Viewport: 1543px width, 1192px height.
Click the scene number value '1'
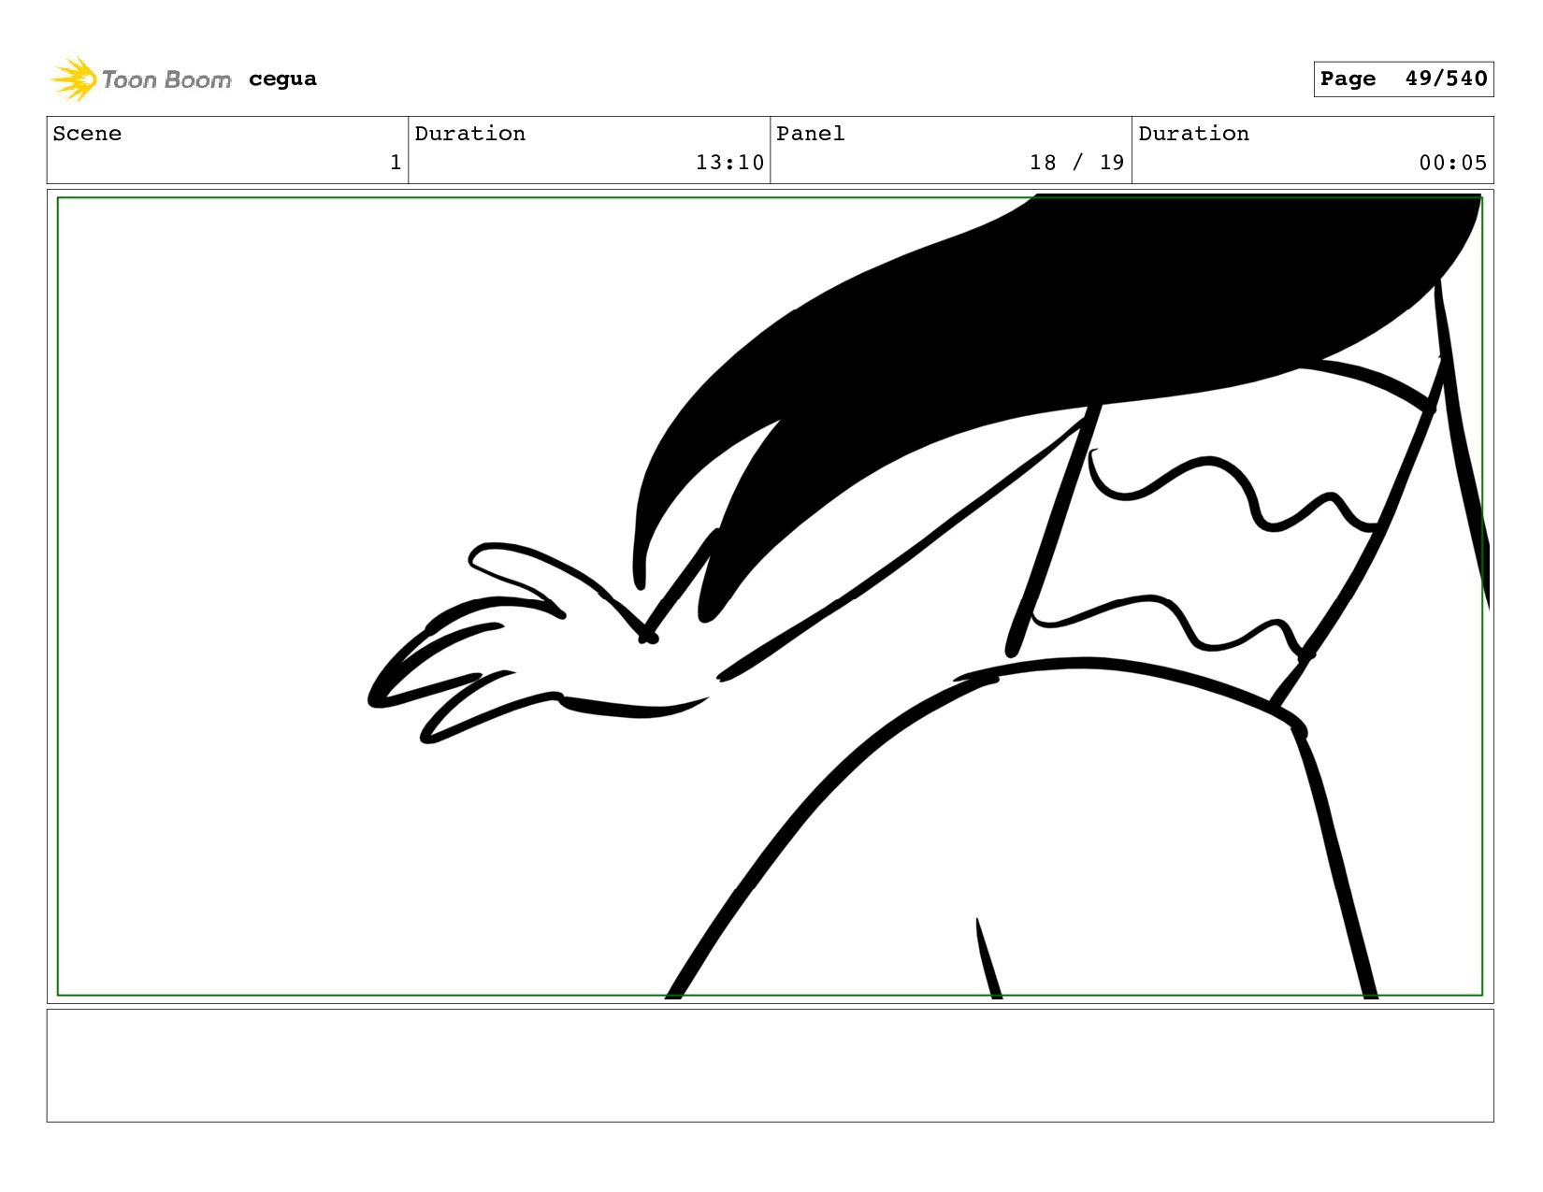[x=396, y=163]
